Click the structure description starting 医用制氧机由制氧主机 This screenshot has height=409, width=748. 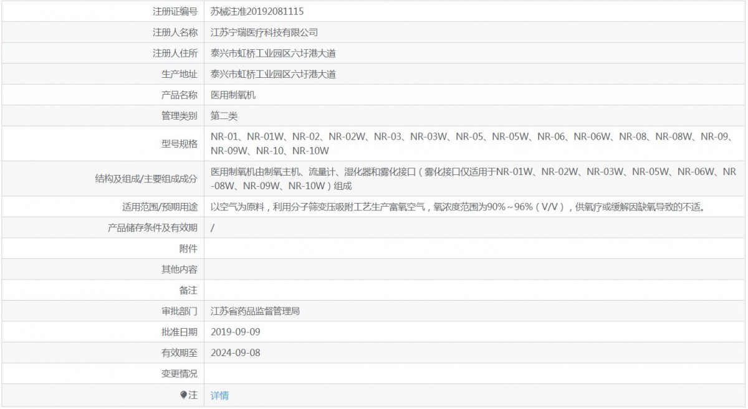[474, 178]
